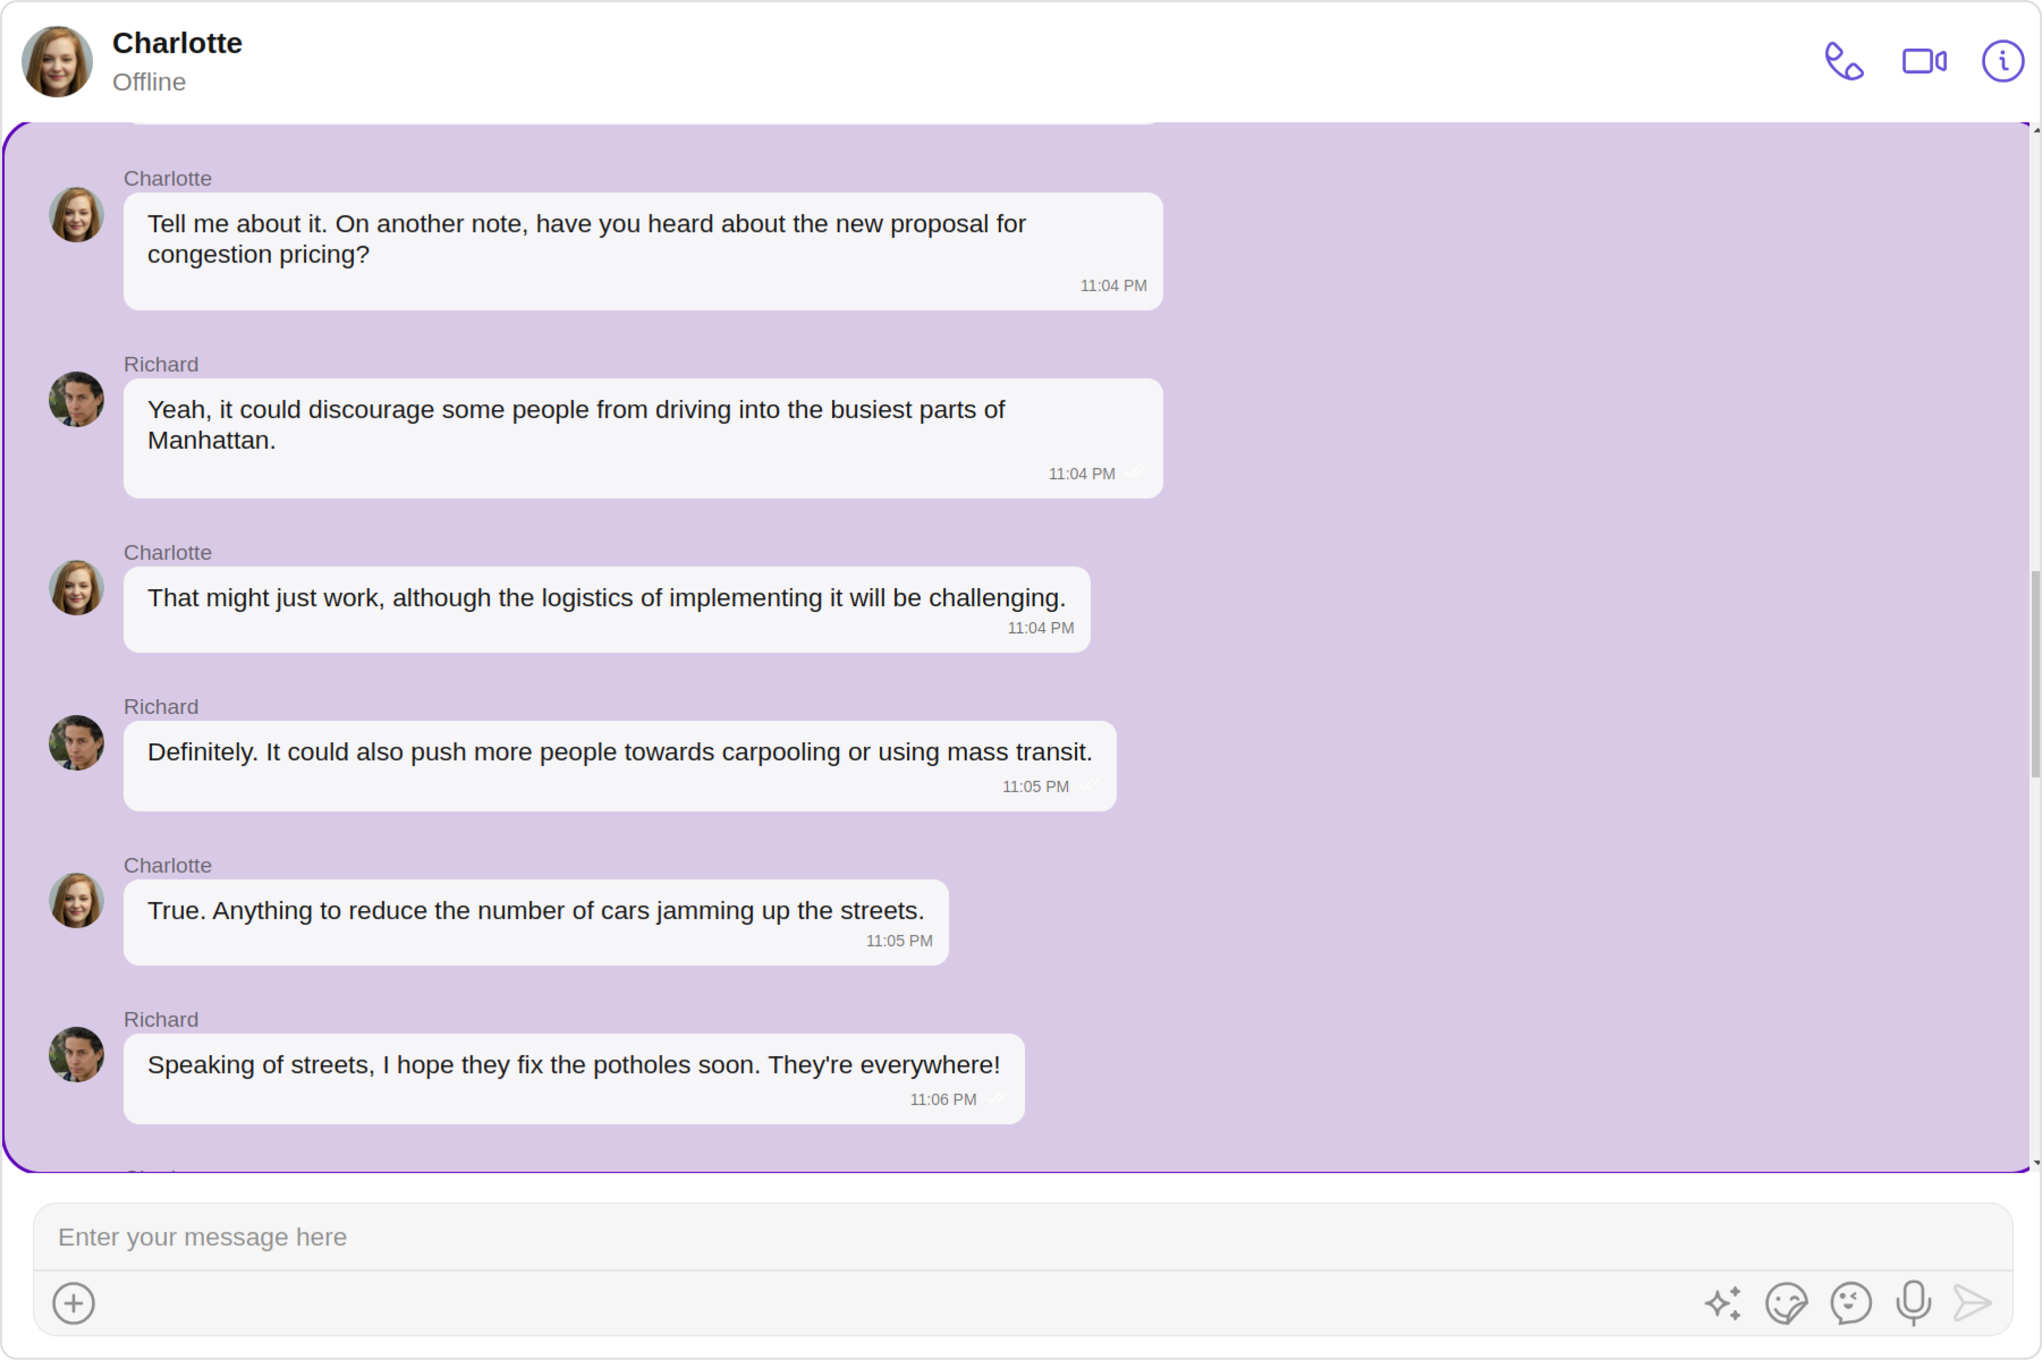Screen dimensions: 2042x1361
Task: Select the carpooling and mass transit message
Action: [x=620, y=767]
